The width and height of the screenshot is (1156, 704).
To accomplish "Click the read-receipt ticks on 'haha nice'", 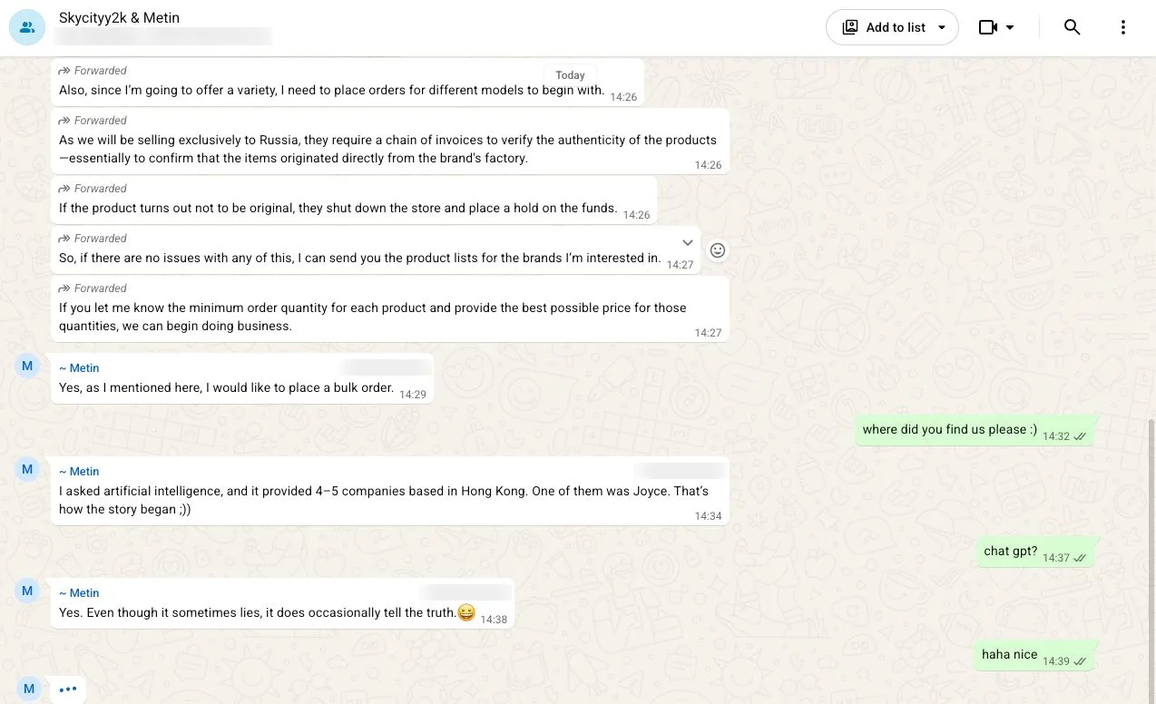I will [1080, 661].
